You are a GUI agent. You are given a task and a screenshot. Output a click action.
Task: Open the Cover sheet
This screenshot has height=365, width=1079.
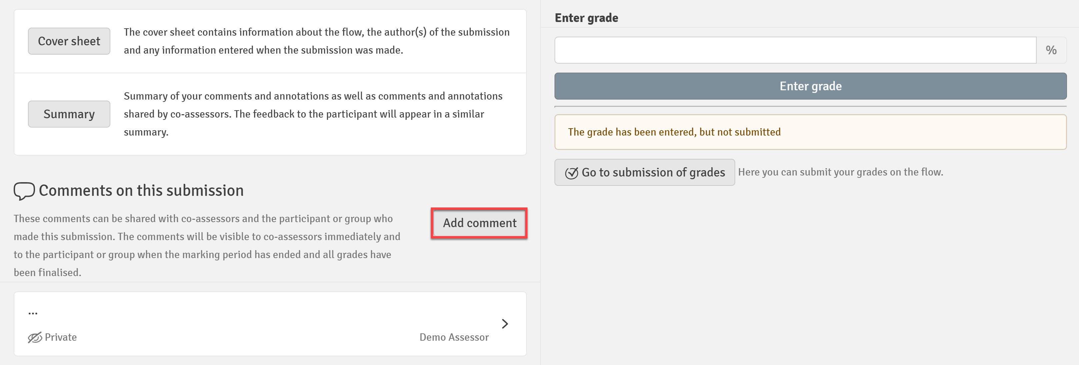69,41
